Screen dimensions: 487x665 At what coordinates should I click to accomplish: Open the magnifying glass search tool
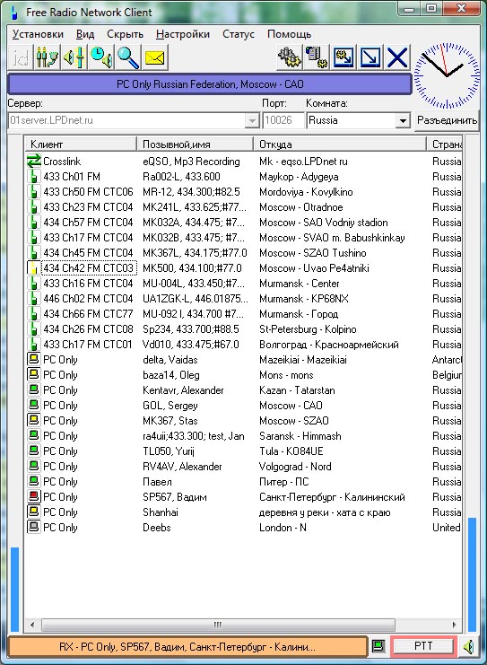128,57
